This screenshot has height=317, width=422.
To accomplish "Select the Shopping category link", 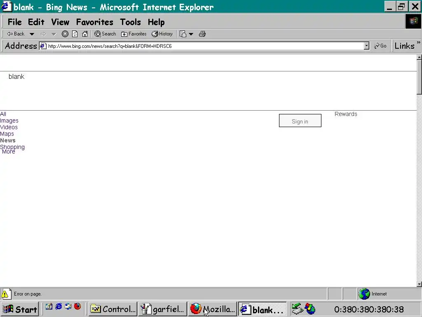I will [x=12, y=147].
